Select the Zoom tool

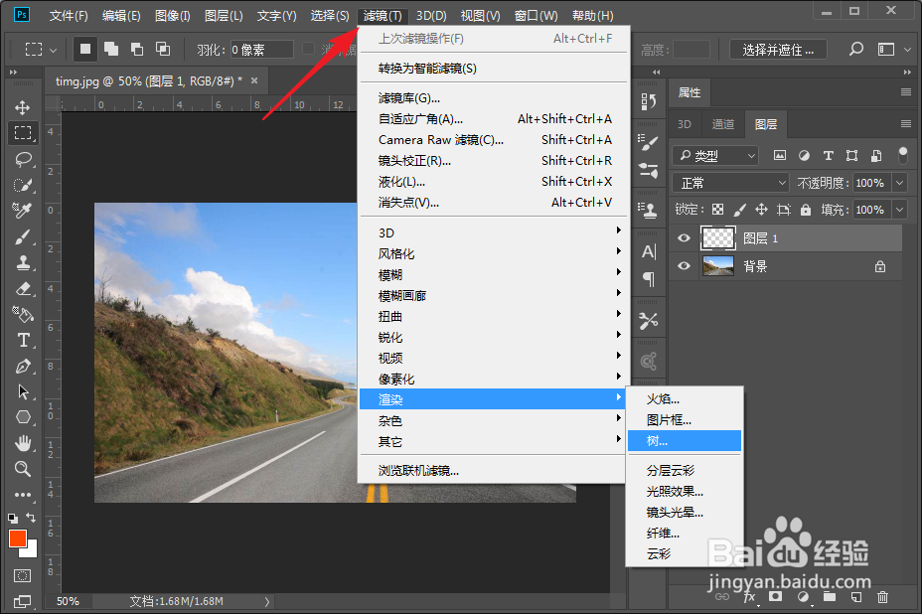(22, 469)
